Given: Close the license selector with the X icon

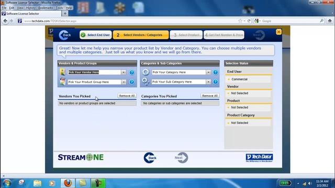Looking at the screenshot, I should click(x=278, y=32).
